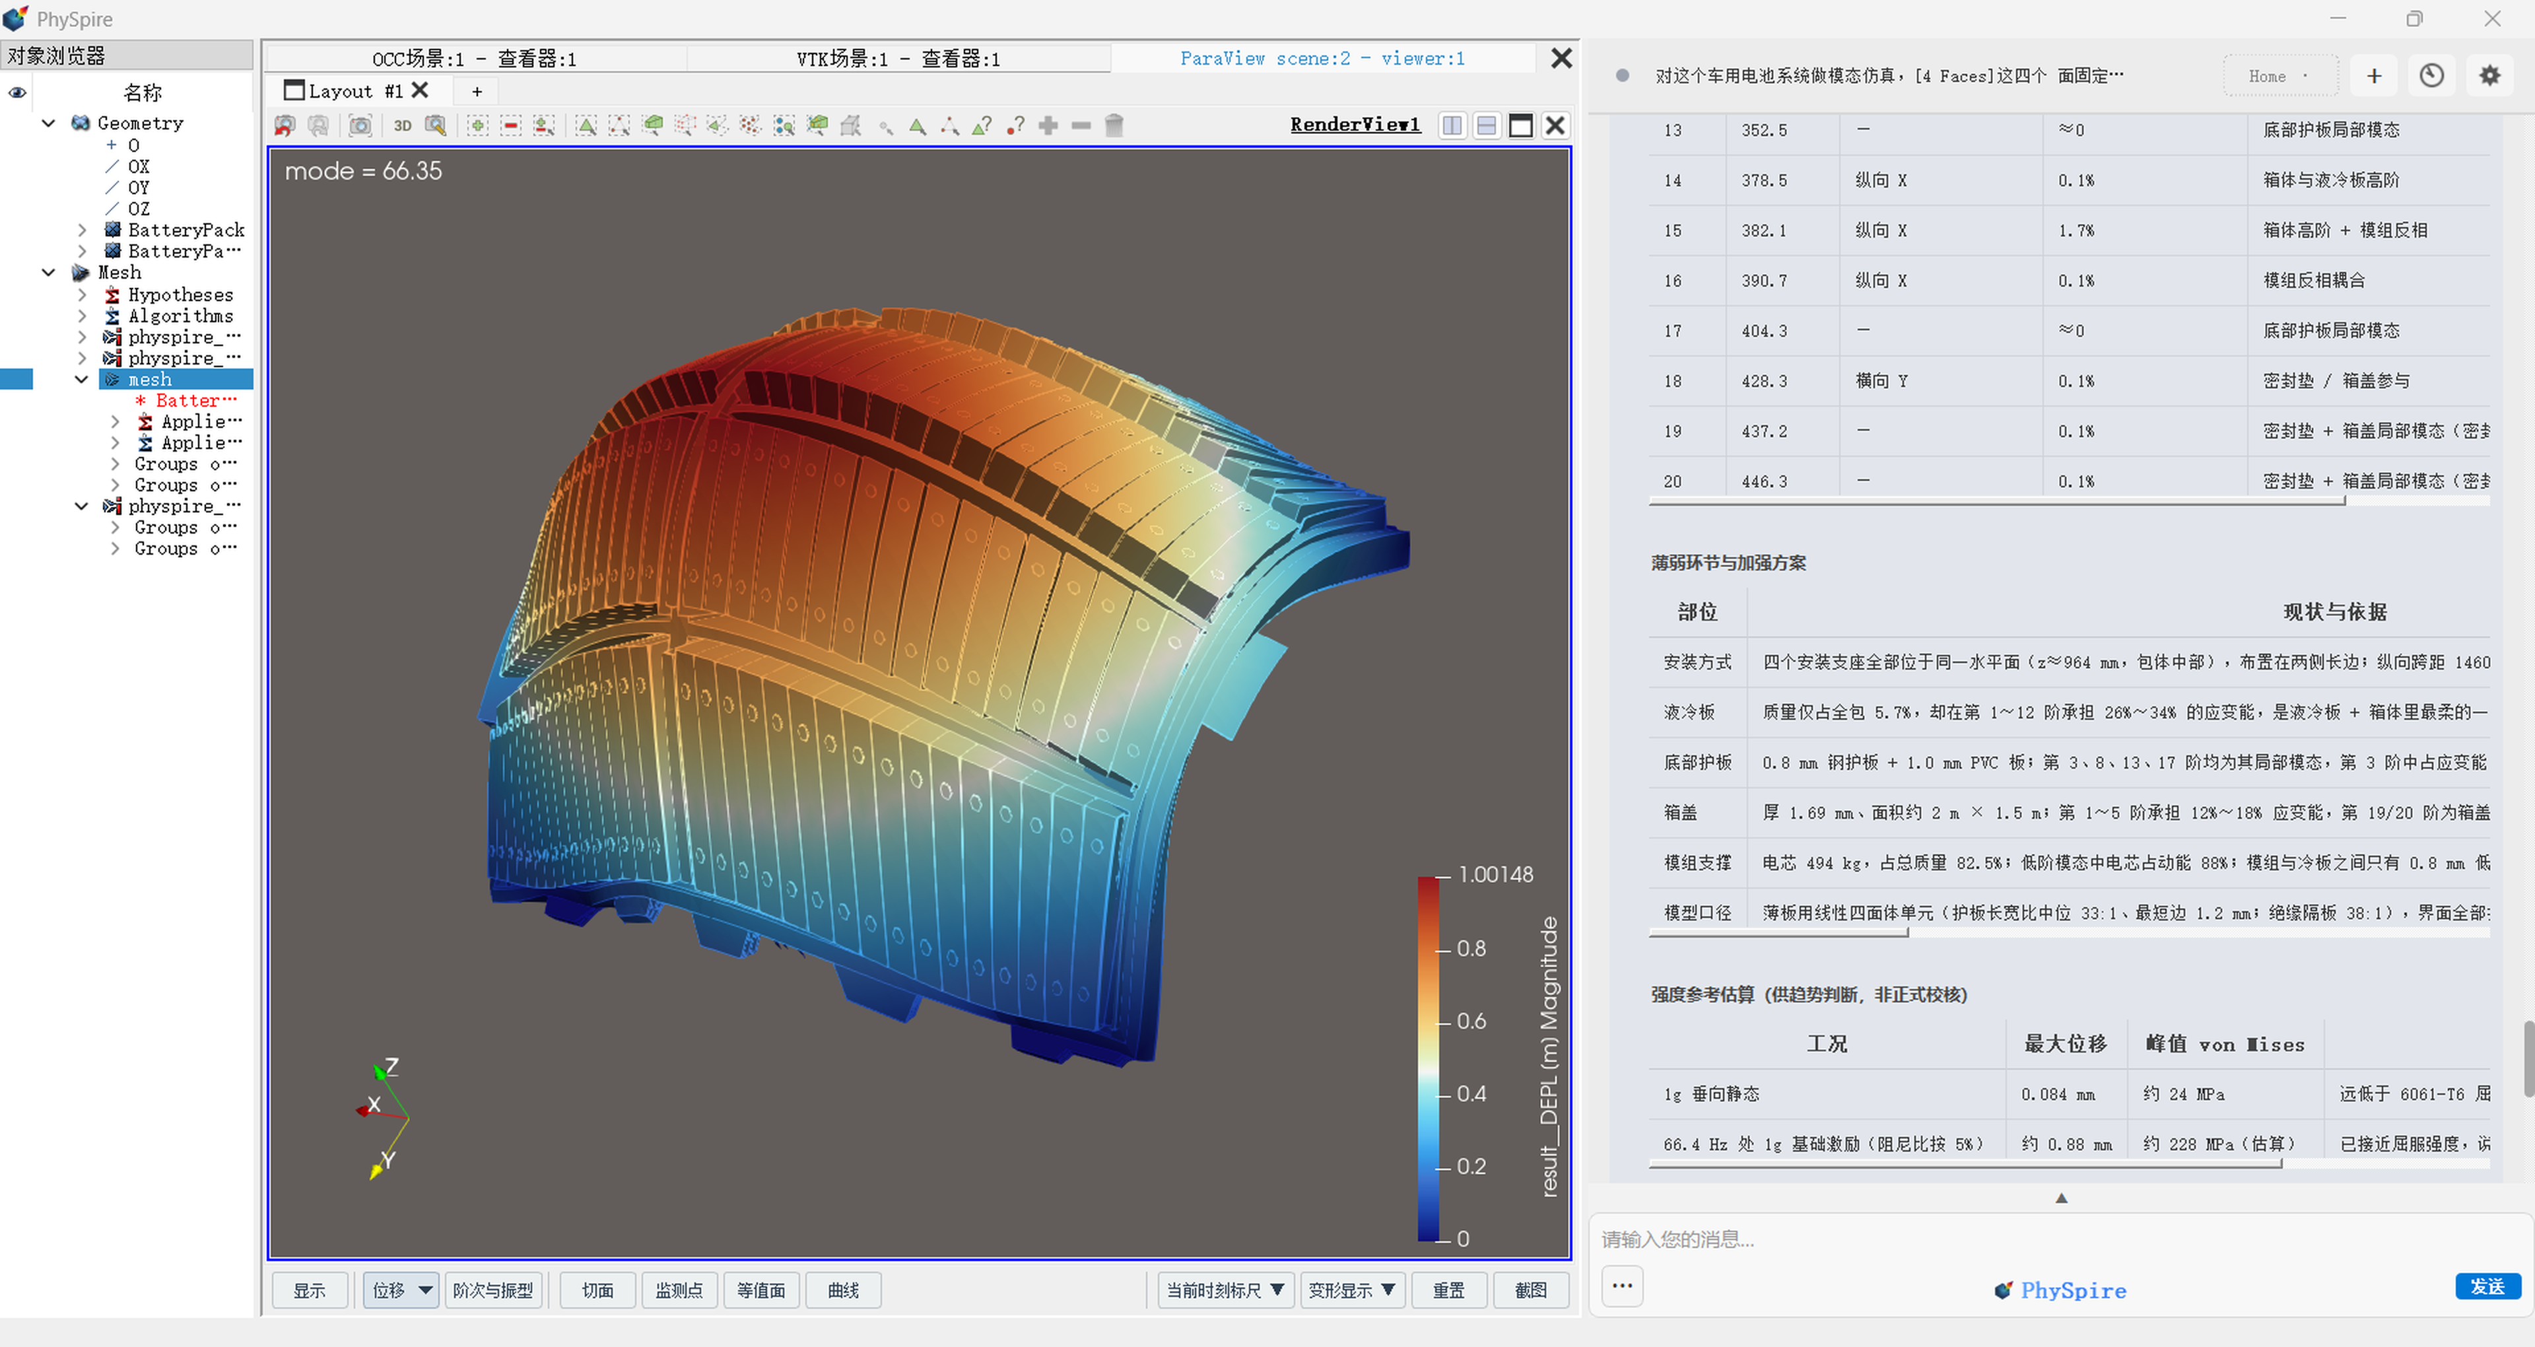Click the chat message input field
This screenshot has height=1347, width=2535.
[2060, 1239]
